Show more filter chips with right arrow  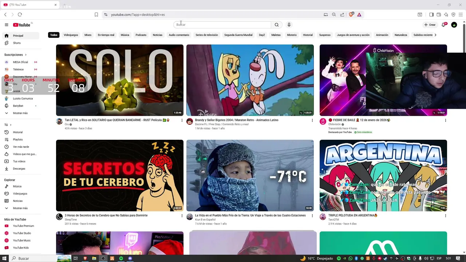[x=435, y=35]
